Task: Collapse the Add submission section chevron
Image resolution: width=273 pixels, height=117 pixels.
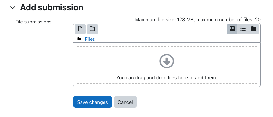Action: coord(13,8)
